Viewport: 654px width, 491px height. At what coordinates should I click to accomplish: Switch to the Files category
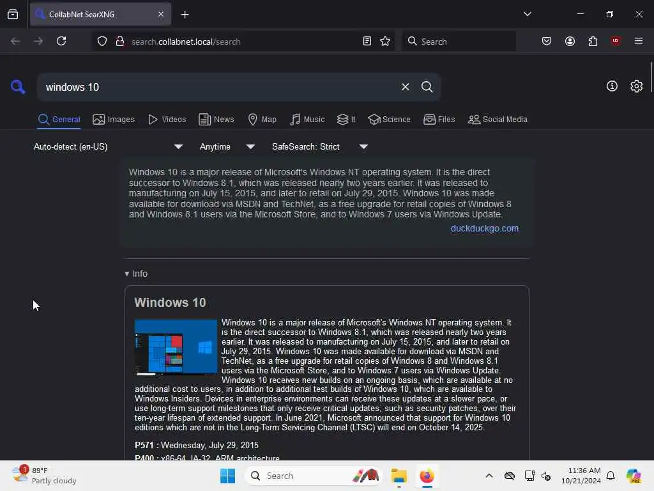[439, 120]
